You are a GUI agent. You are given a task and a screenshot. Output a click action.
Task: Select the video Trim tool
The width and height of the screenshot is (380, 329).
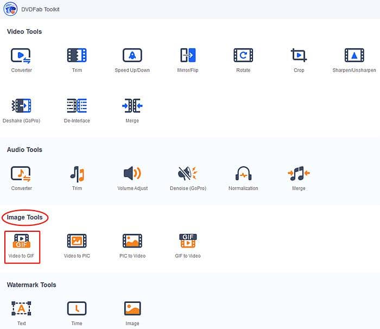77,60
